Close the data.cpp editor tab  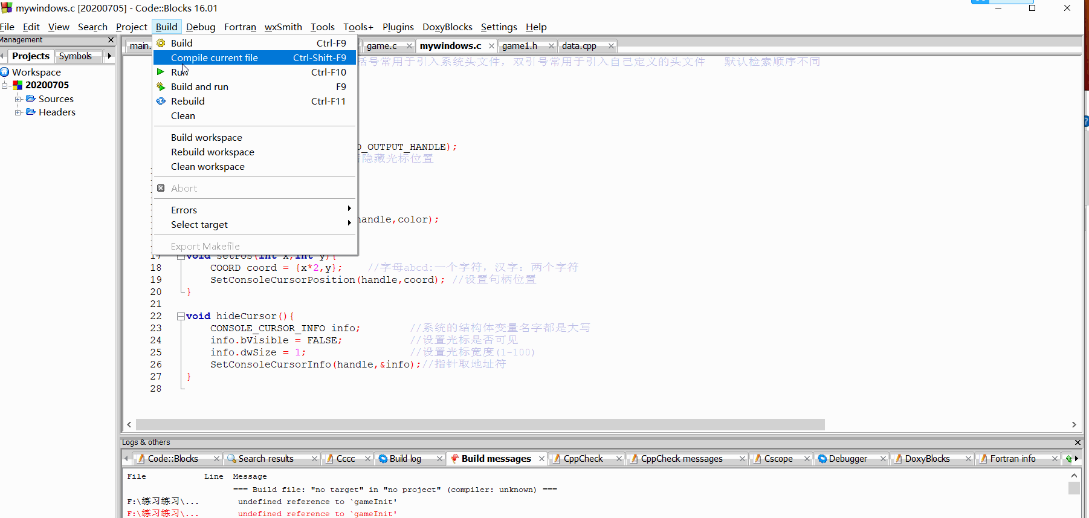tap(611, 46)
